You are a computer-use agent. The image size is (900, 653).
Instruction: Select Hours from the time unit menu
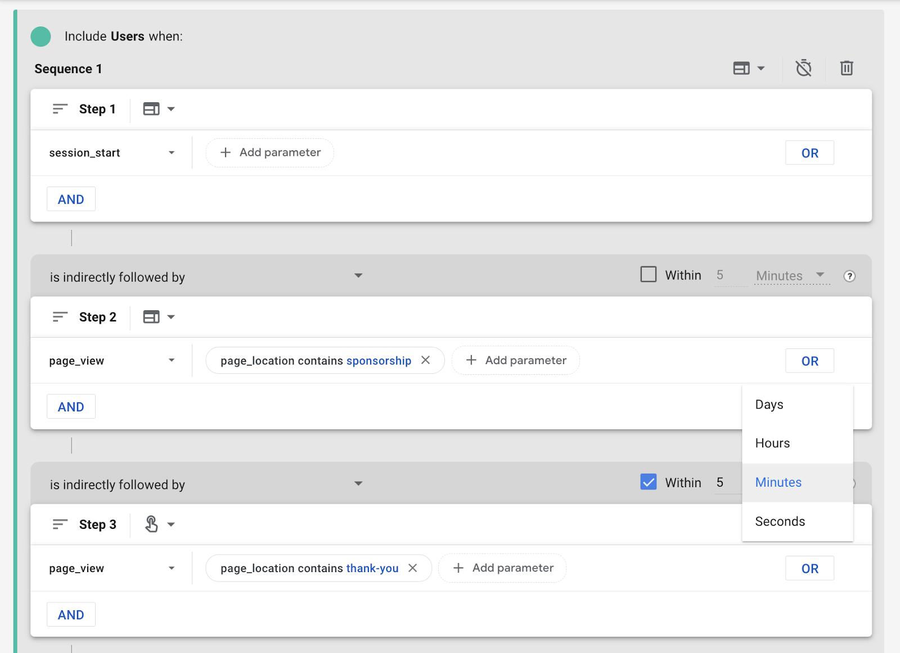[772, 443]
